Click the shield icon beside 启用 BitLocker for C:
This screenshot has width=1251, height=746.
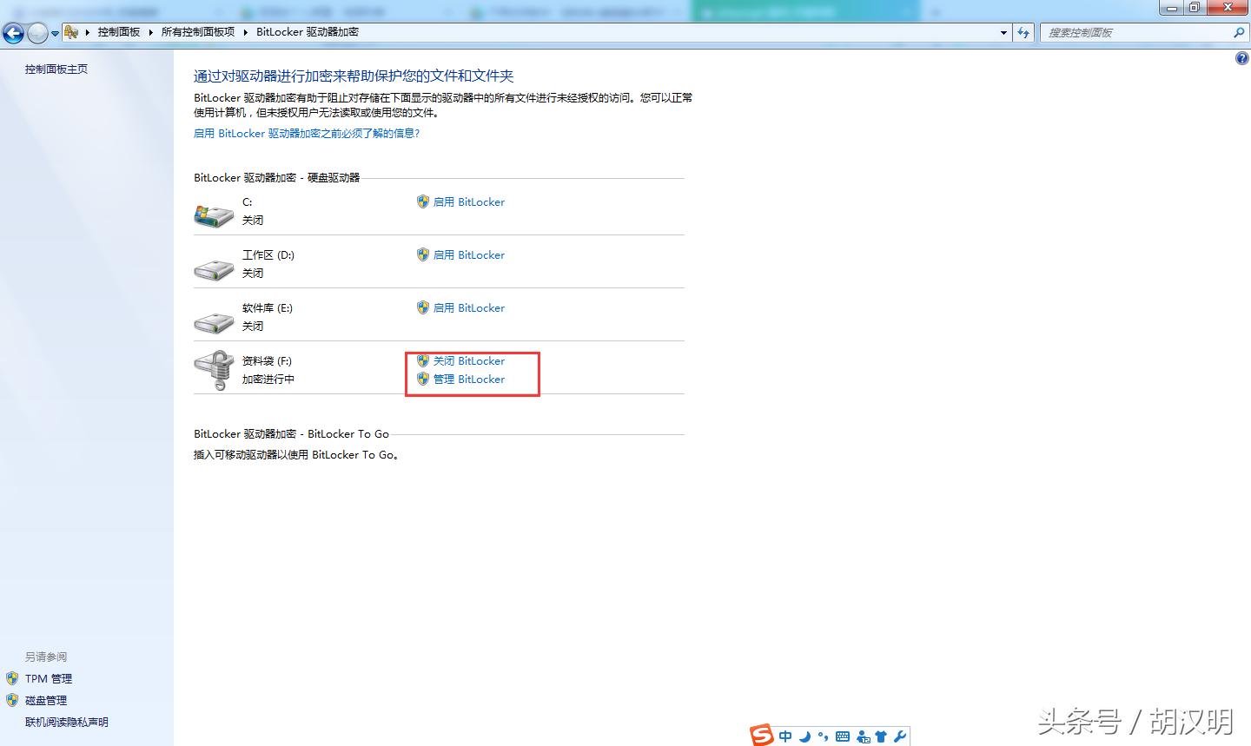click(423, 201)
